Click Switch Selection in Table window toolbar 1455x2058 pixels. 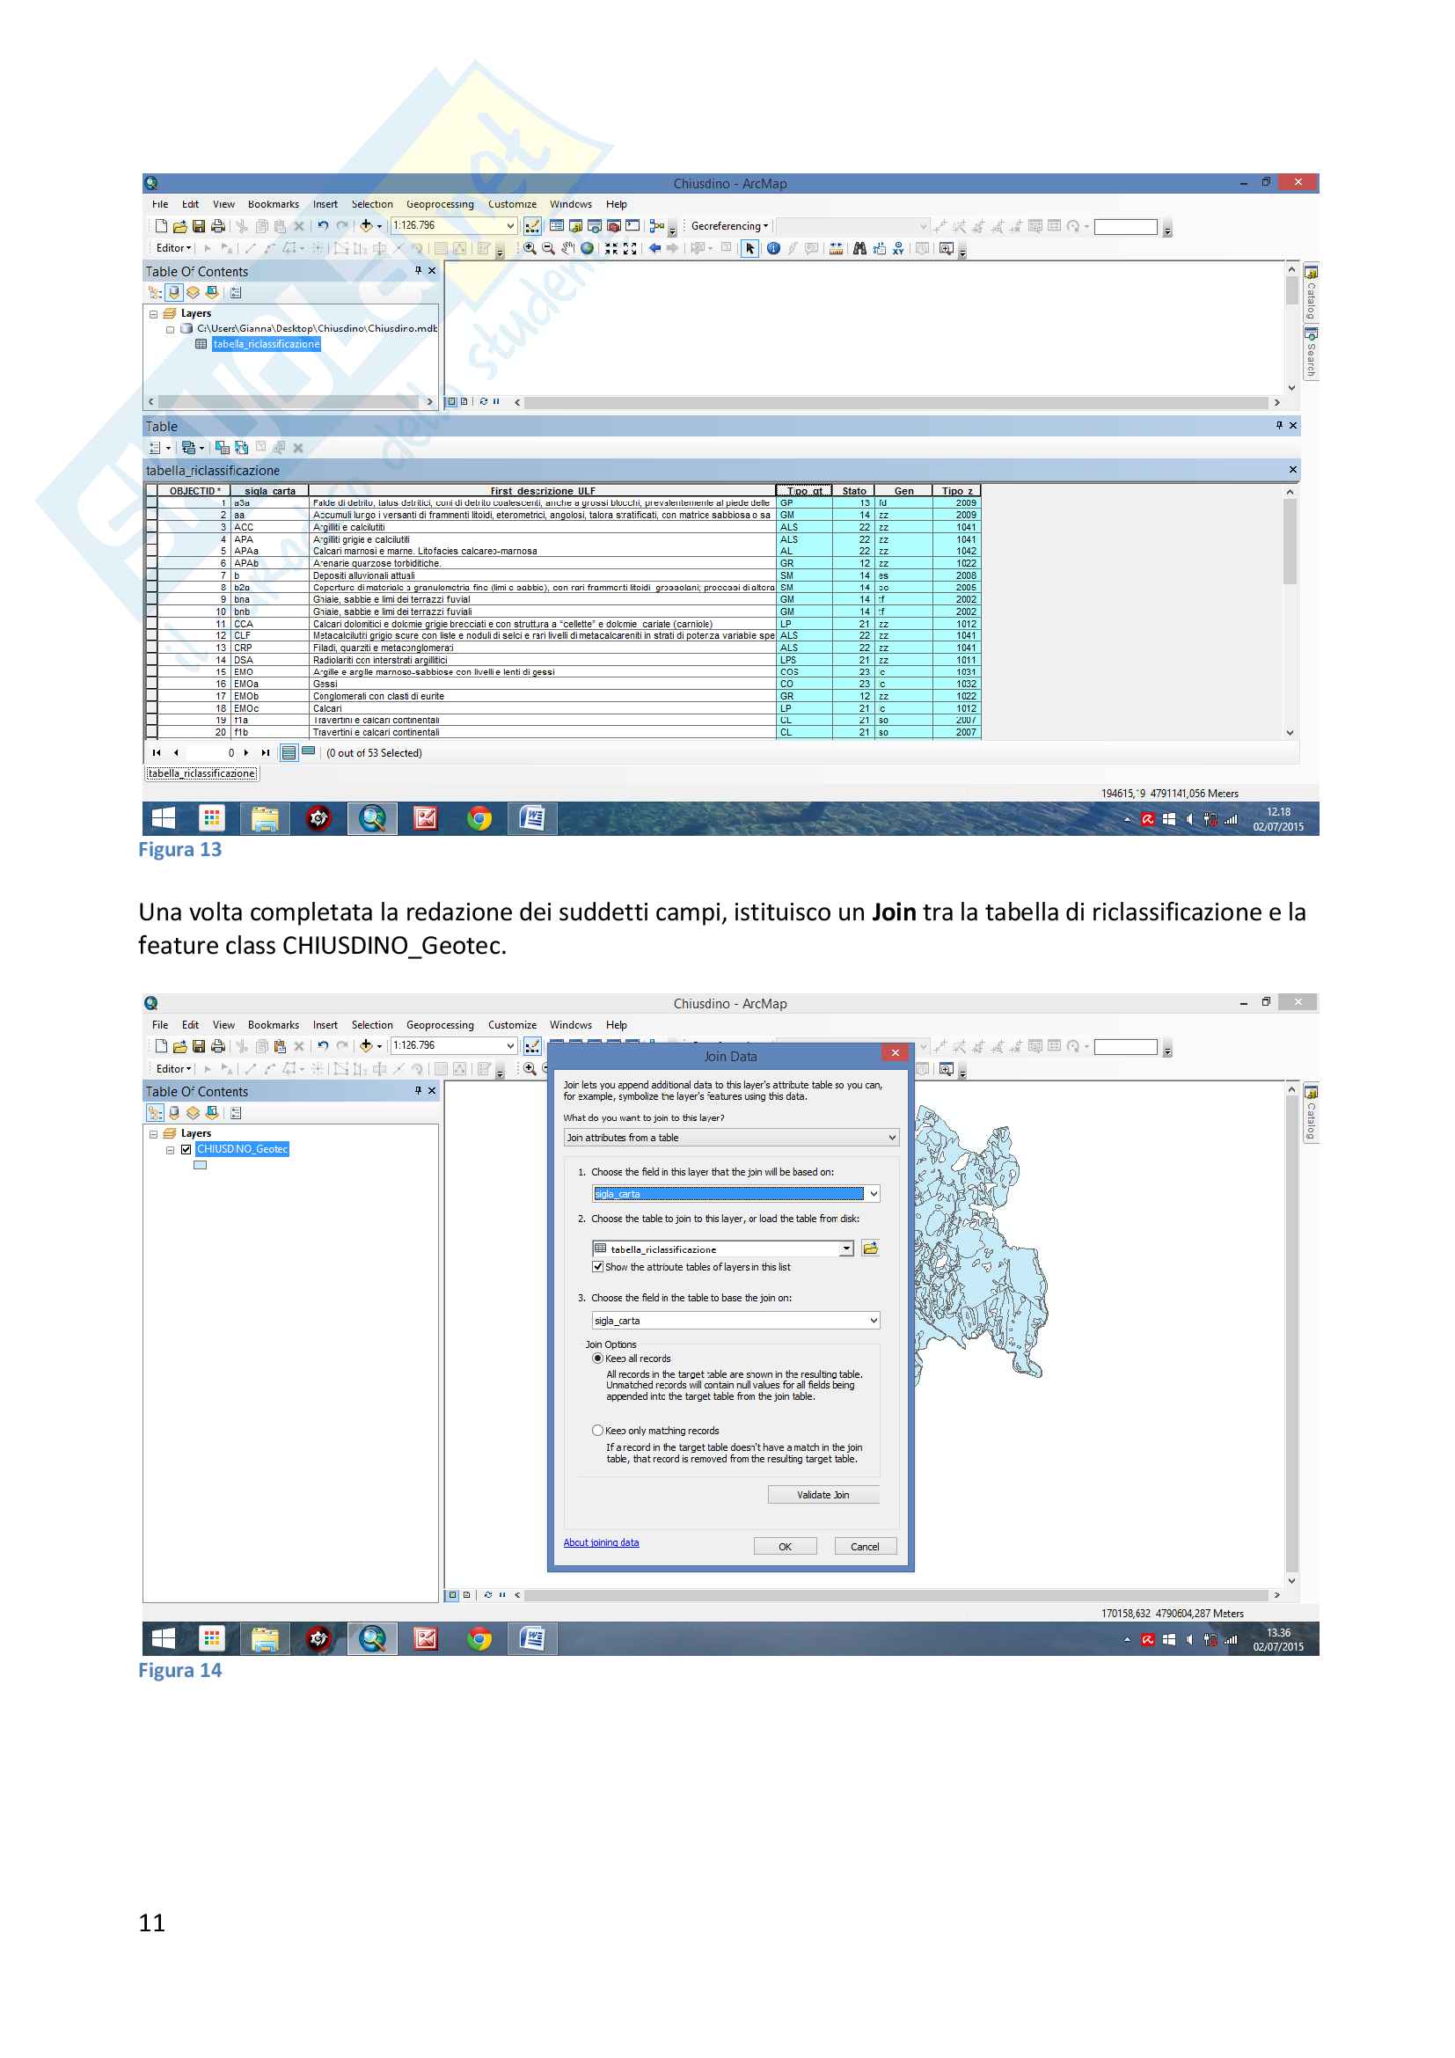241,448
